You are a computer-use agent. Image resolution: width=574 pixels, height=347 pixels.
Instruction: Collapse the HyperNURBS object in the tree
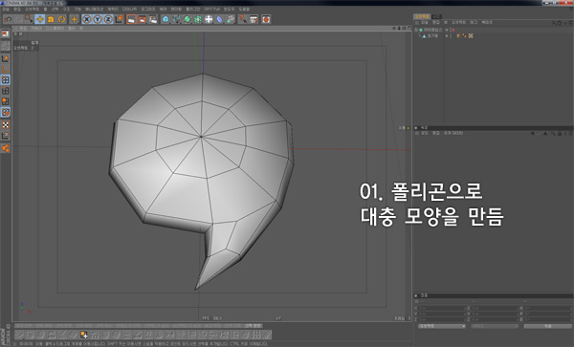coord(416,30)
